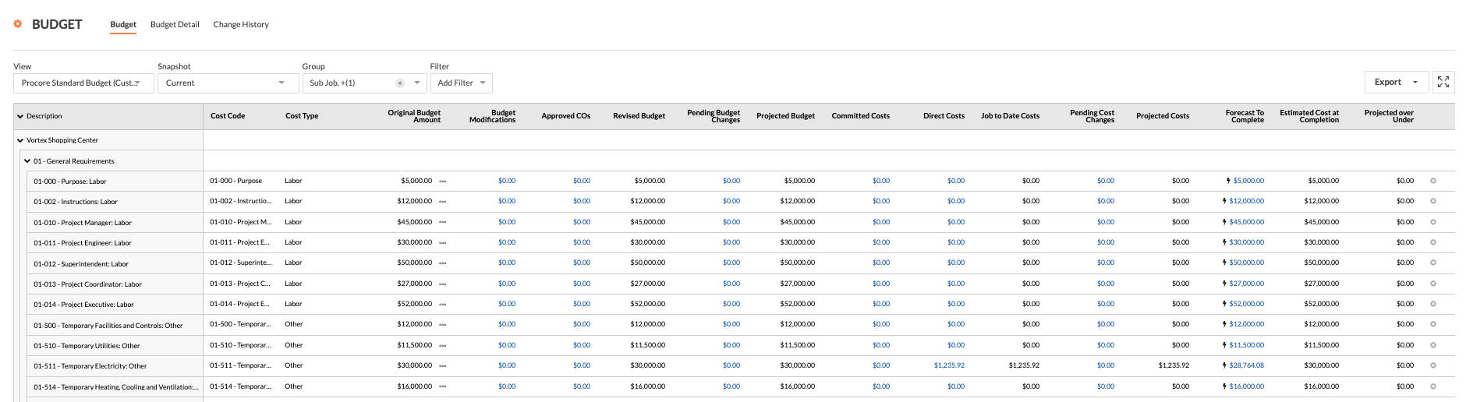The image size is (1466, 402).
Task: Switch to the Budget tab
Action: pos(123,25)
